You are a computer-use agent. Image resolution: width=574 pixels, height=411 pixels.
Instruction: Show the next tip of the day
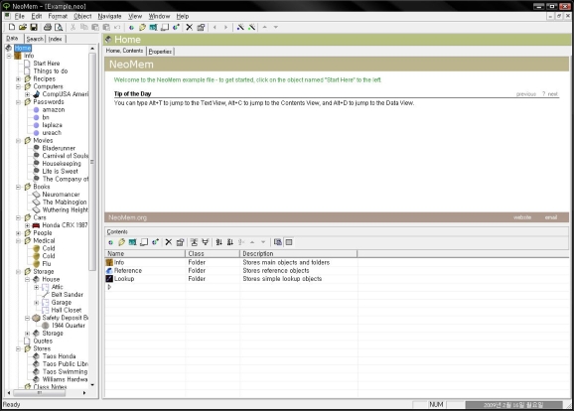(553, 94)
